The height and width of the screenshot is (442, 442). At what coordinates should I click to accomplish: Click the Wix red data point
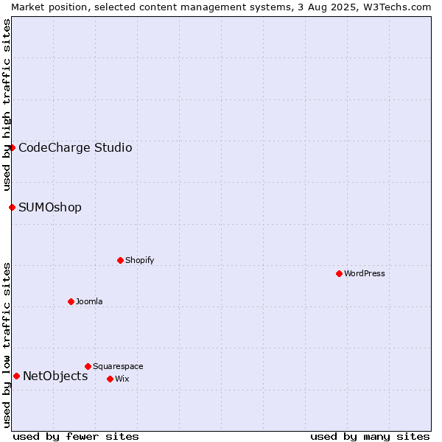(x=110, y=379)
